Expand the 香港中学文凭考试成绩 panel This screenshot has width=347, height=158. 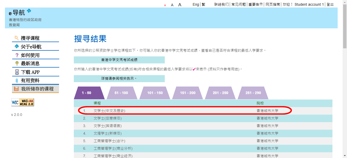point(119,60)
